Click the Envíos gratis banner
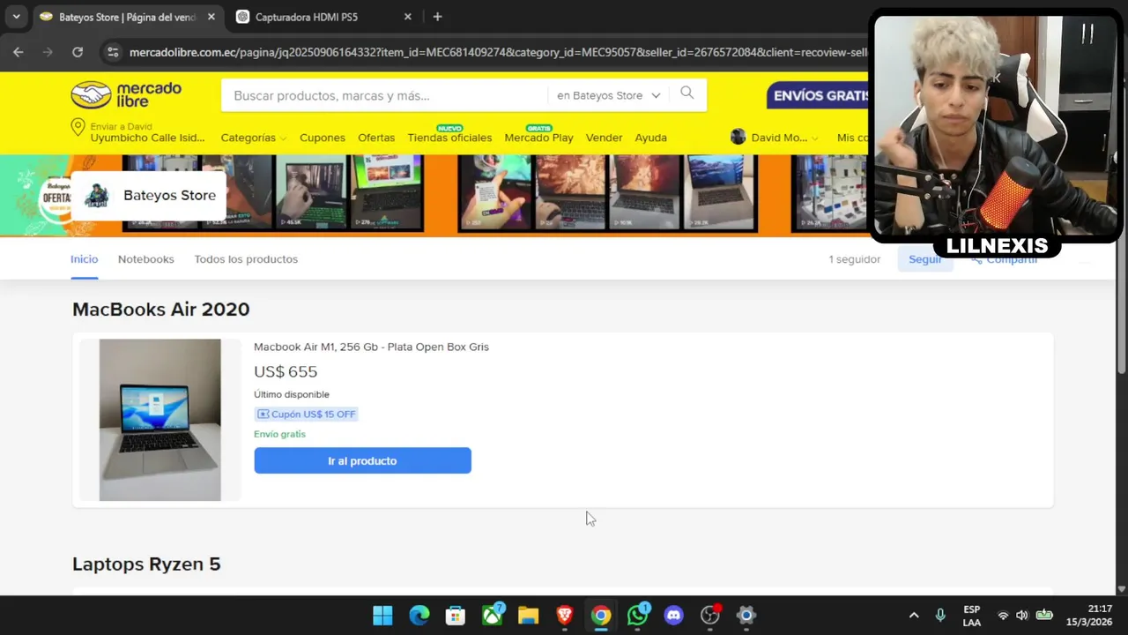This screenshot has height=635, width=1128. pos(817,95)
